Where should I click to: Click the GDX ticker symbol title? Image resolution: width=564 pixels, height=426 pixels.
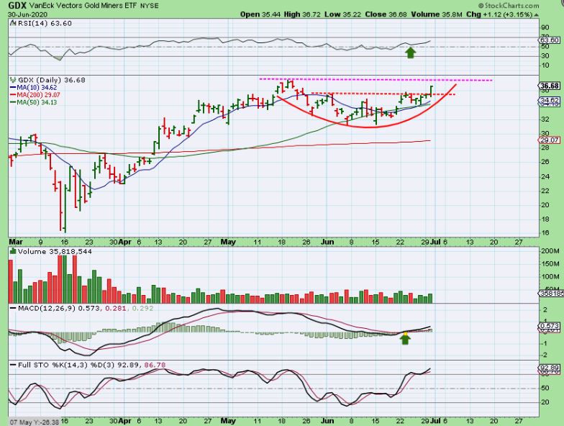click(17, 6)
